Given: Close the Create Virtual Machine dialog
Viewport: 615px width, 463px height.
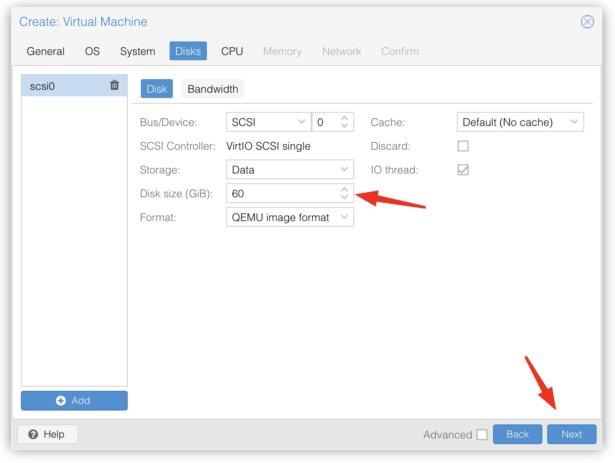Looking at the screenshot, I should coord(587,22).
